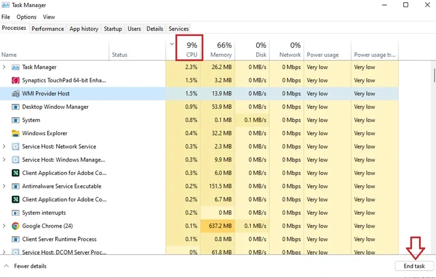Expand Service Host: Network Service entry
The image size is (436, 278).
click(4, 147)
